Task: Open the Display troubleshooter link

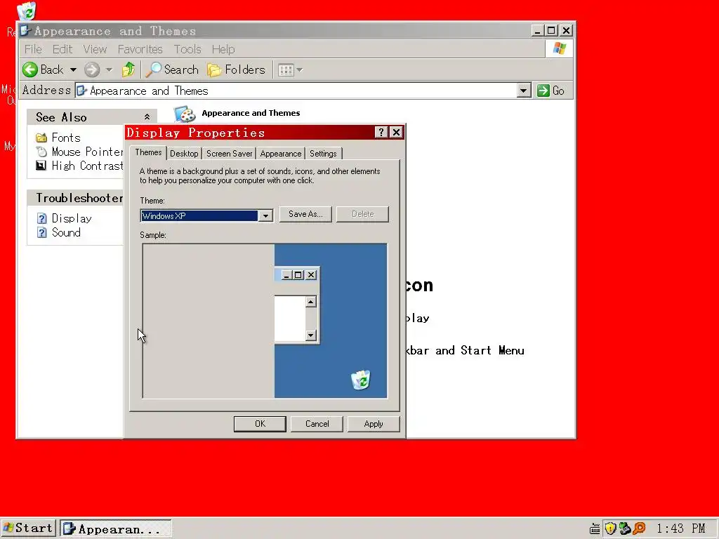Action: point(72,218)
